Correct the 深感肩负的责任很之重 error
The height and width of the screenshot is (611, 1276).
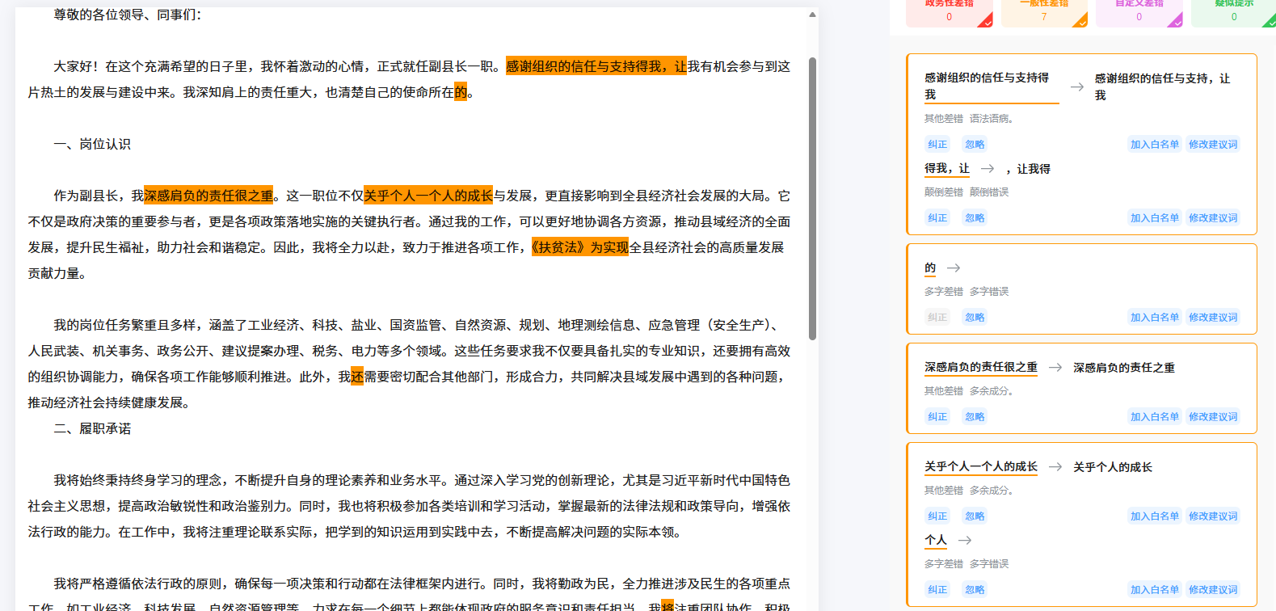coord(937,417)
